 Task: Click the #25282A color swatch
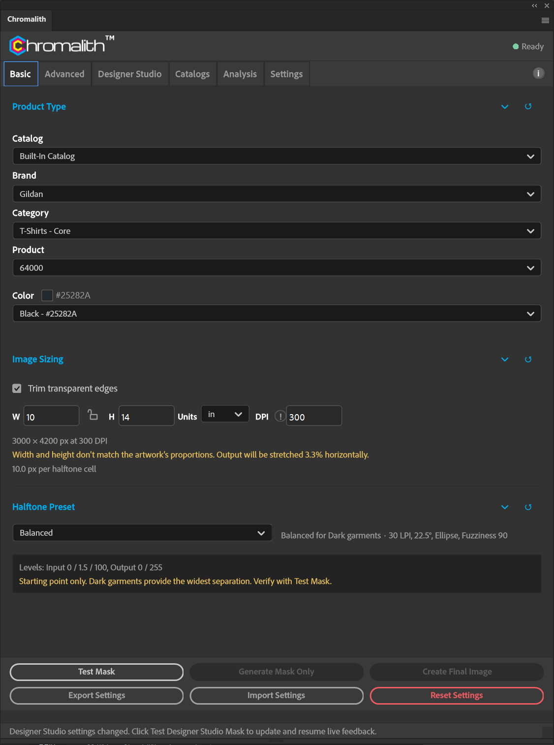(47, 295)
